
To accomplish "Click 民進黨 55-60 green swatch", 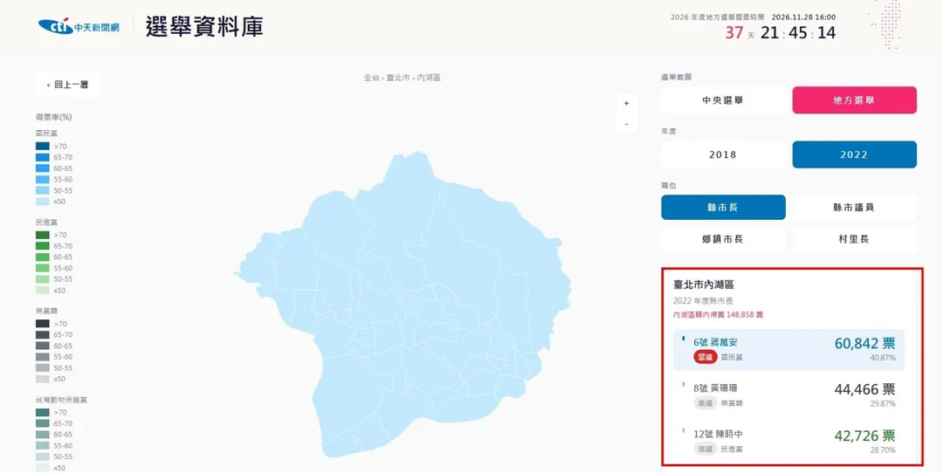I will point(42,268).
